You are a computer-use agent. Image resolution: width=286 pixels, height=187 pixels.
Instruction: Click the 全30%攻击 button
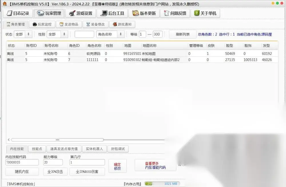click(55, 172)
